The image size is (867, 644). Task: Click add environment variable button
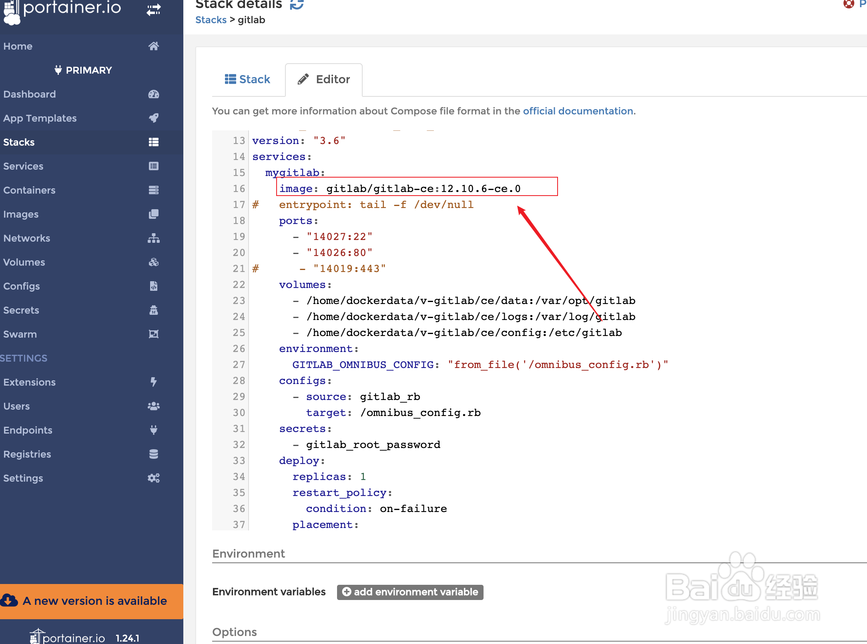(410, 592)
